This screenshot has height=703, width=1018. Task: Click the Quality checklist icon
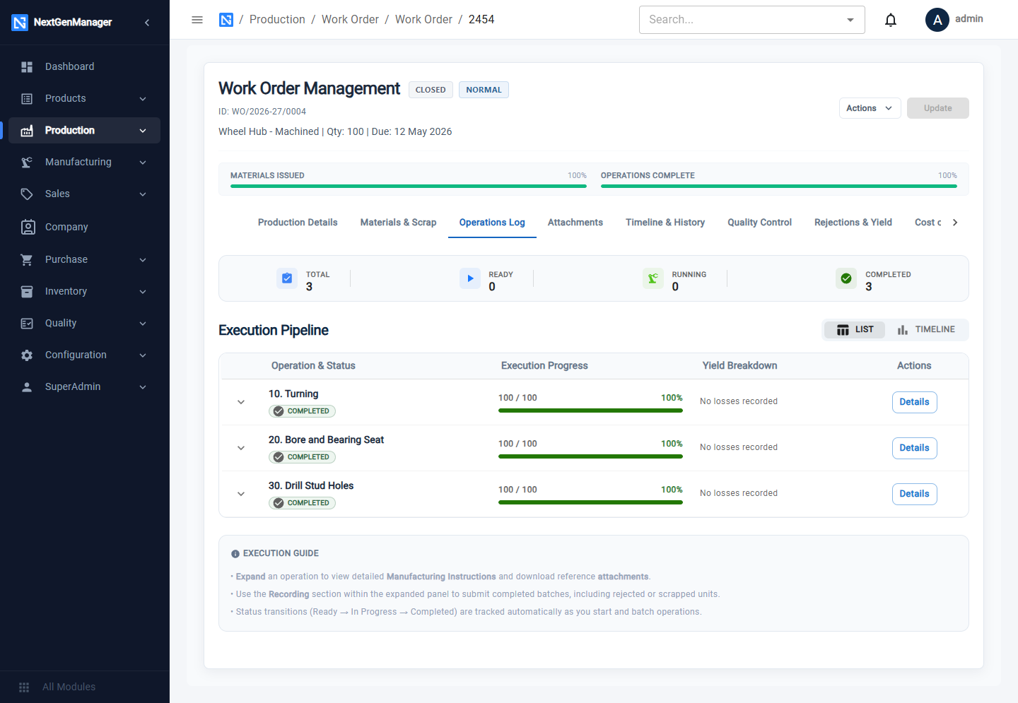point(27,324)
